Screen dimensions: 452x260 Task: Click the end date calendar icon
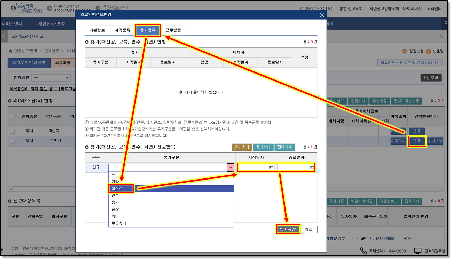[312, 167]
